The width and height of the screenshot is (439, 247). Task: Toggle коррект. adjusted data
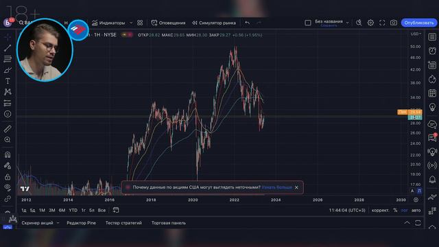(380, 210)
